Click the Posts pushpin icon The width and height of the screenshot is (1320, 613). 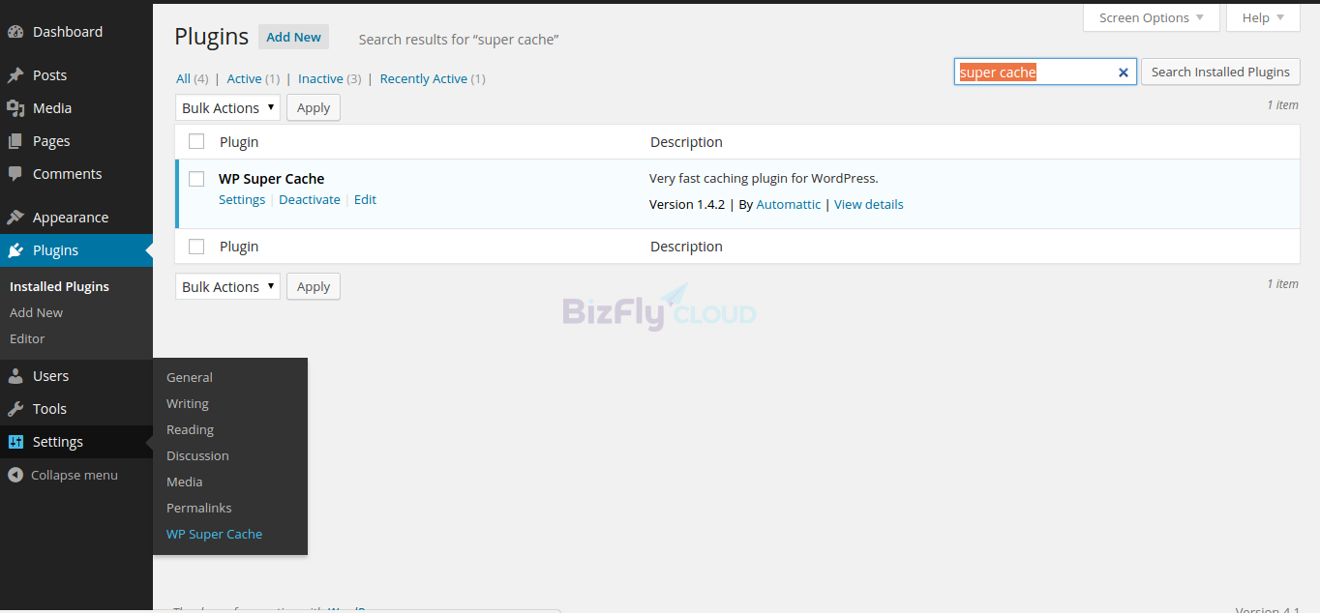click(15, 75)
